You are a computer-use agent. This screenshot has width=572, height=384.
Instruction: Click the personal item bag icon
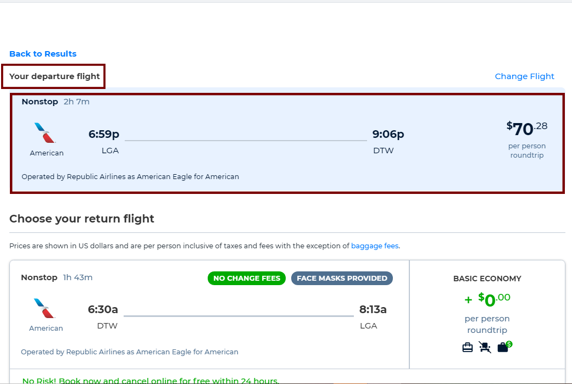[x=468, y=347]
